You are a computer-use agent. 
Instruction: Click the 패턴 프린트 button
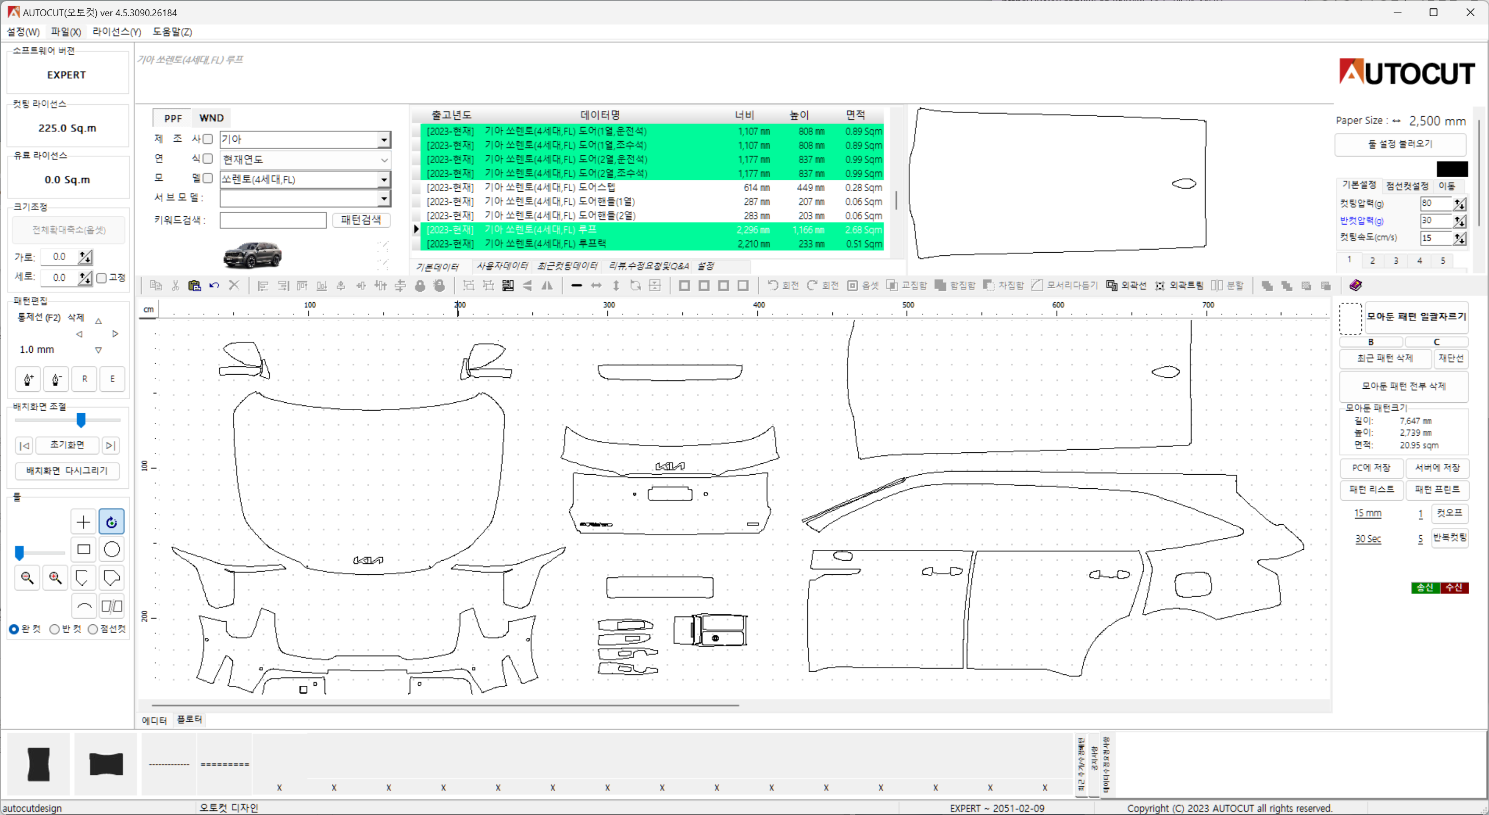pos(1437,489)
